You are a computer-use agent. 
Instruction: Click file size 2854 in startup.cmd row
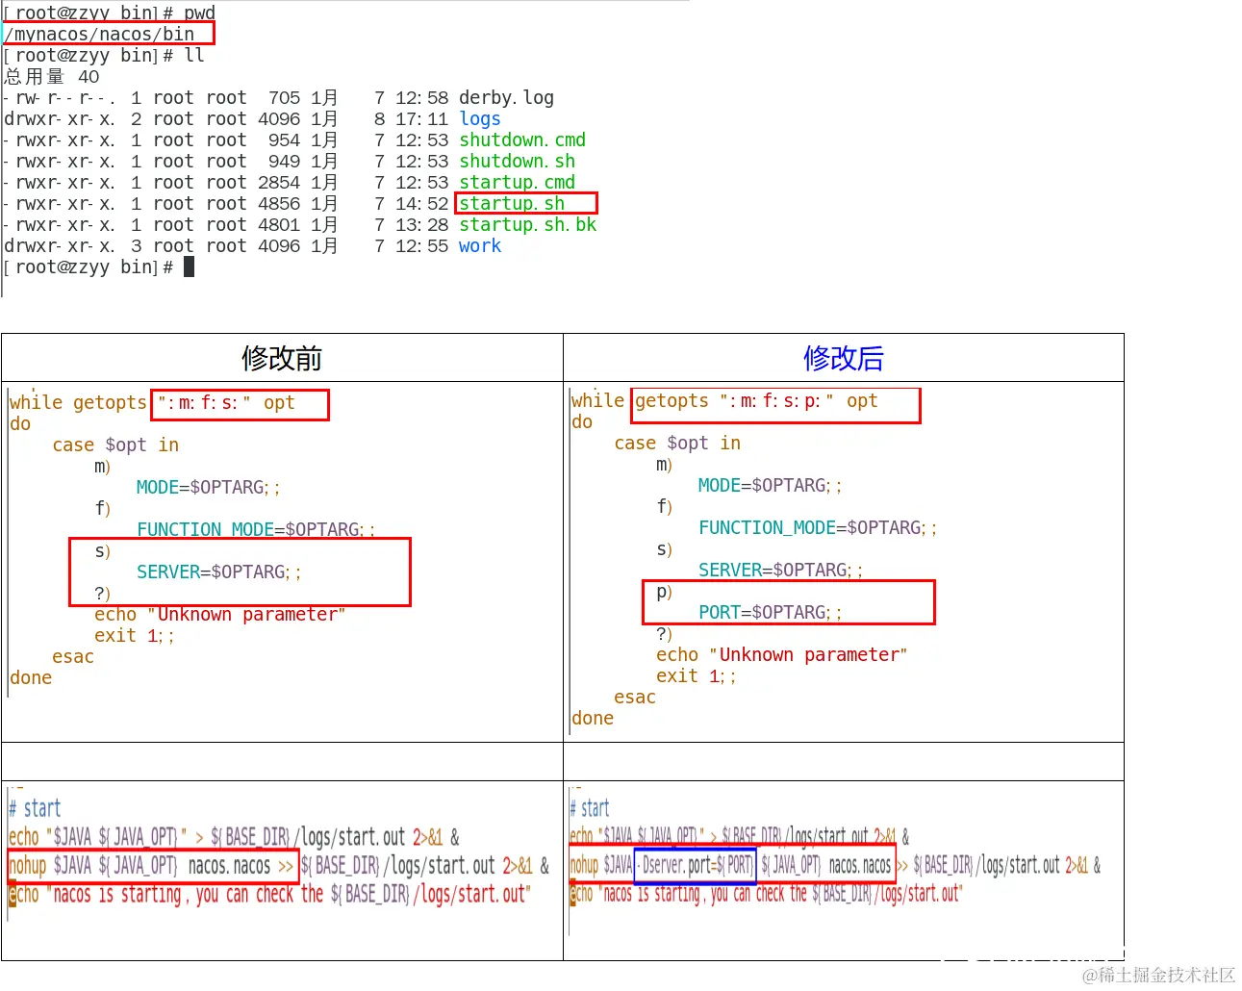pos(279,182)
